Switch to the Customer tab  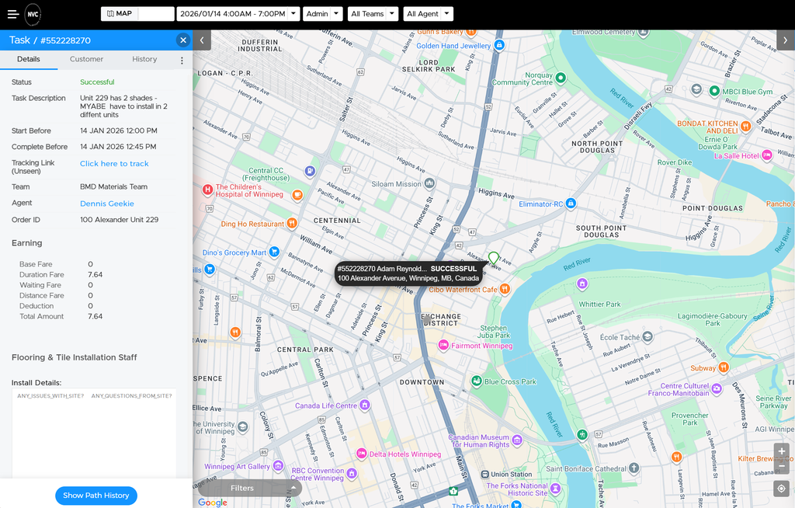(x=86, y=59)
